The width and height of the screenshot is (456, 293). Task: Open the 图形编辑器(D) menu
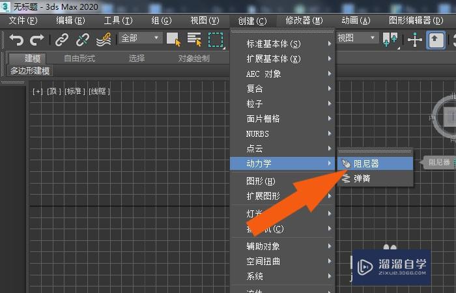[x=416, y=21]
